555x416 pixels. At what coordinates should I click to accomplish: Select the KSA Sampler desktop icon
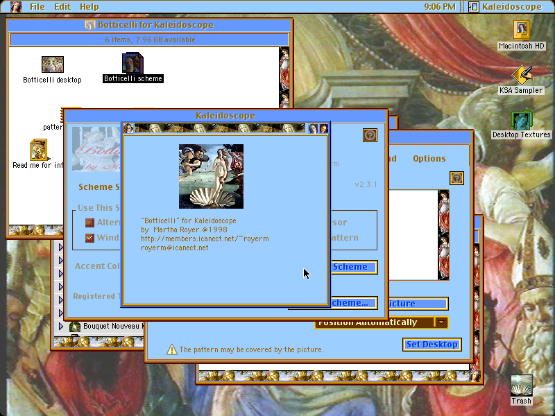[x=522, y=75]
